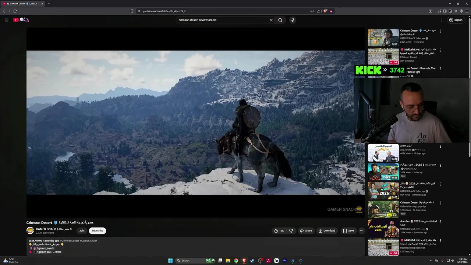Dislike the video with thumbs down
The height and width of the screenshot is (265, 471).
291,231
